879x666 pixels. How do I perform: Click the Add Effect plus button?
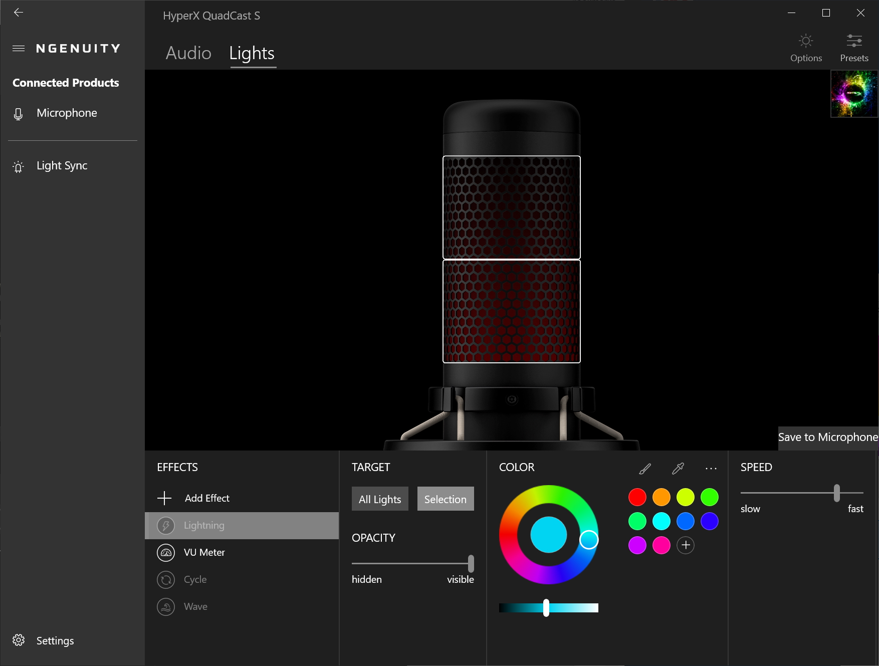pos(164,498)
